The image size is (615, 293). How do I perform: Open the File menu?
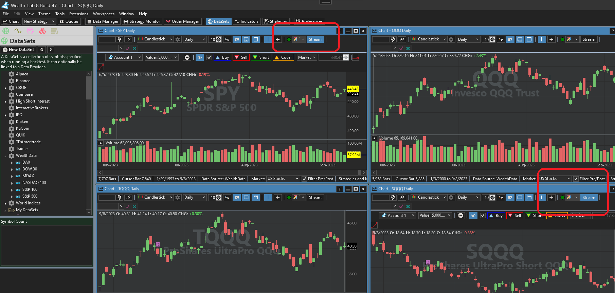(x=6, y=14)
